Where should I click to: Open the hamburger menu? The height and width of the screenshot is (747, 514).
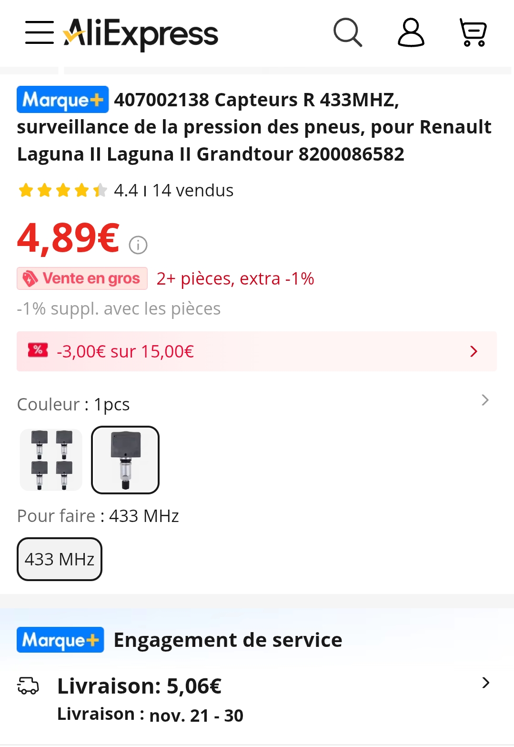pos(39,32)
